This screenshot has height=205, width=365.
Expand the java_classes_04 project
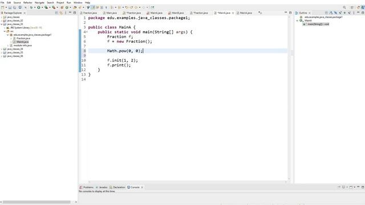(2, 49)
